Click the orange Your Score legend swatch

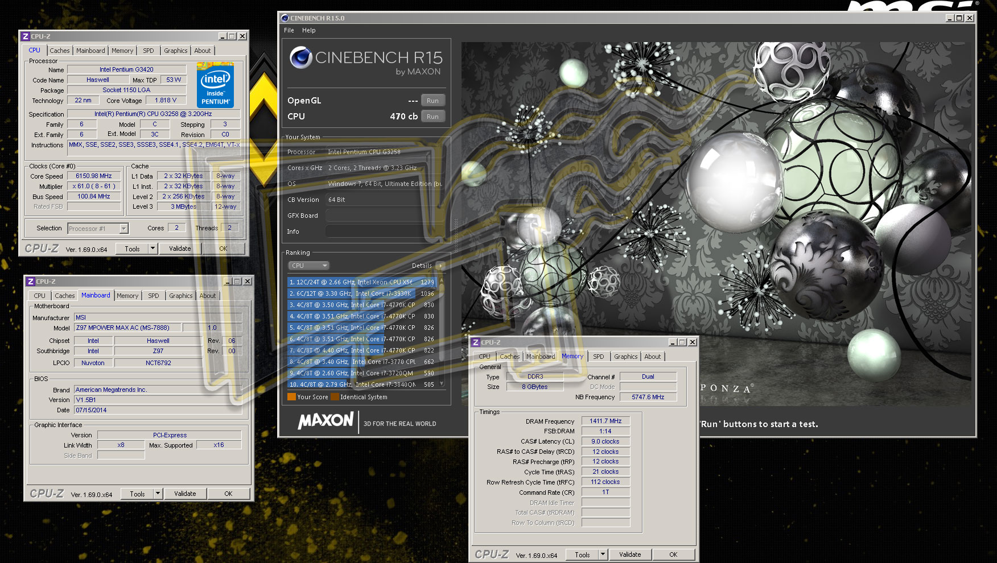pyautogui.click(x=291, y=397)
